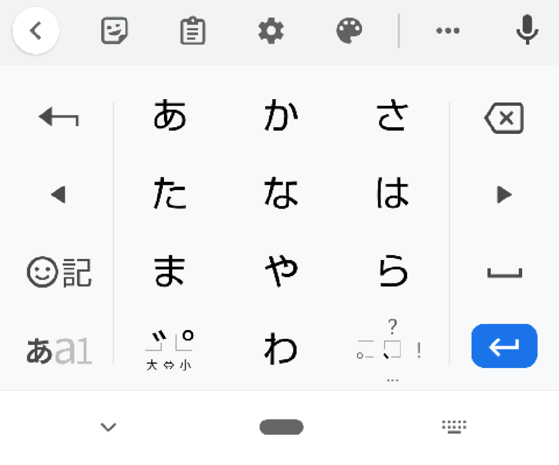Open the clipboard icon
This screenshot has width=559, height=465.
(193, 31)
